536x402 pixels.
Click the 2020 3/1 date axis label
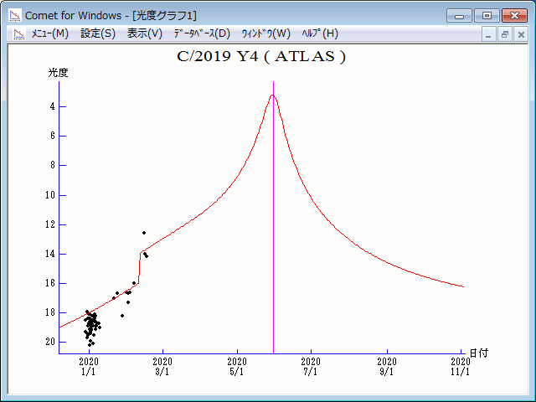[162, 367]
